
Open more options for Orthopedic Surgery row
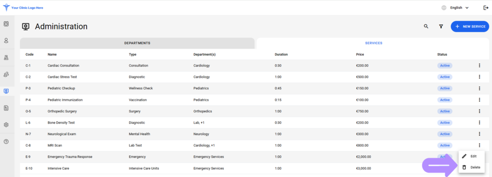[x=479, y=111]
